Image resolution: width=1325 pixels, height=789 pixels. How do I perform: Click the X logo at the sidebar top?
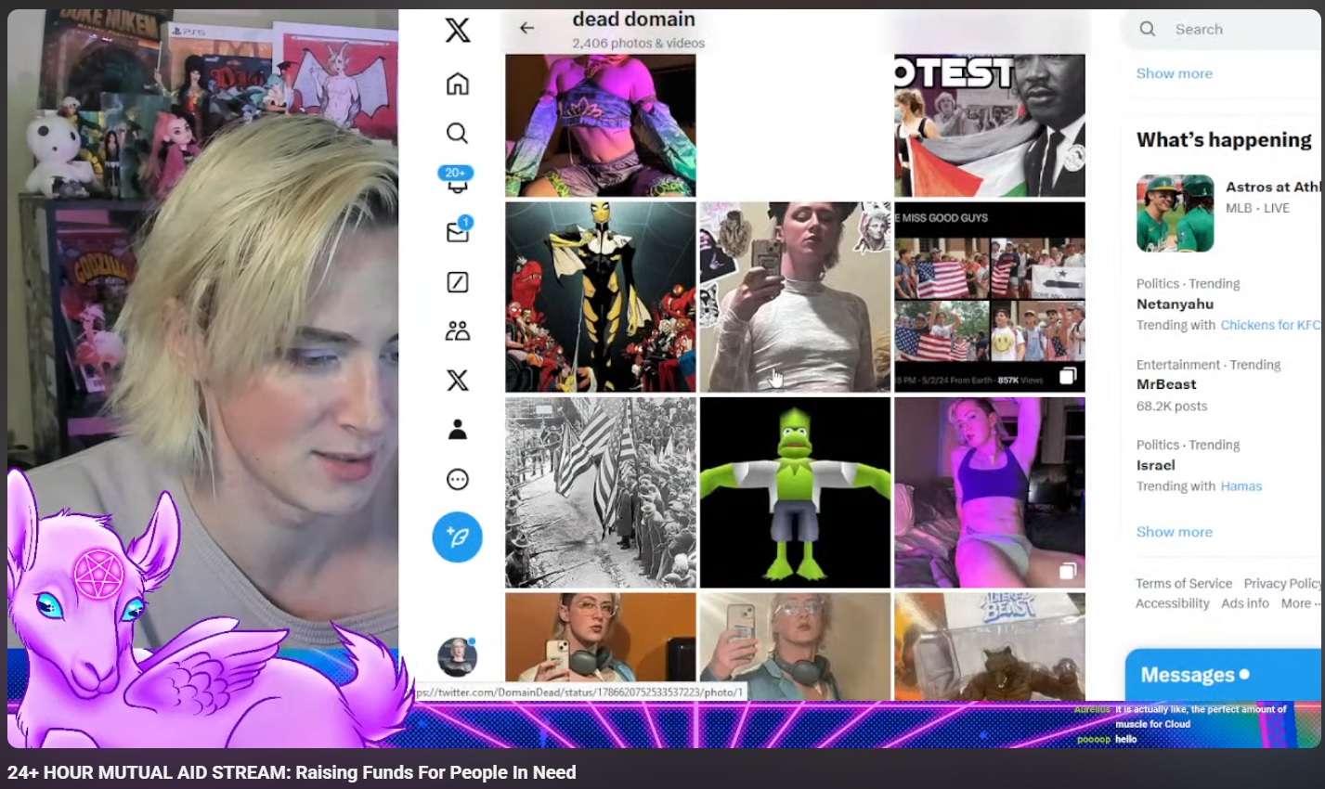pyautogui.click(x=457, y=31)
